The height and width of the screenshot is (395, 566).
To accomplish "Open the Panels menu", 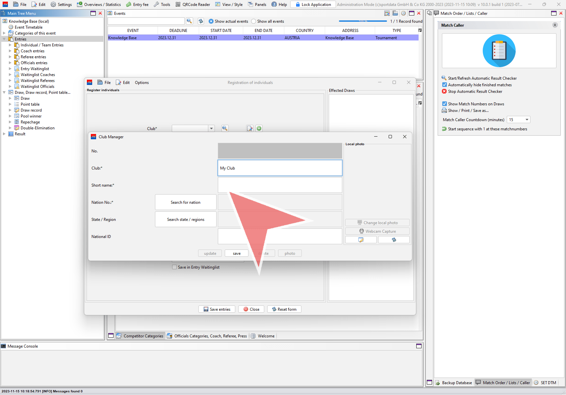I will (x=257, y=5).
